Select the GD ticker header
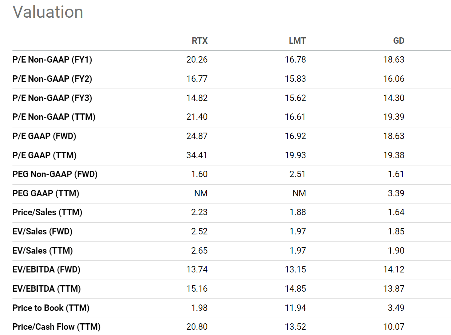 tap(399, 41)
